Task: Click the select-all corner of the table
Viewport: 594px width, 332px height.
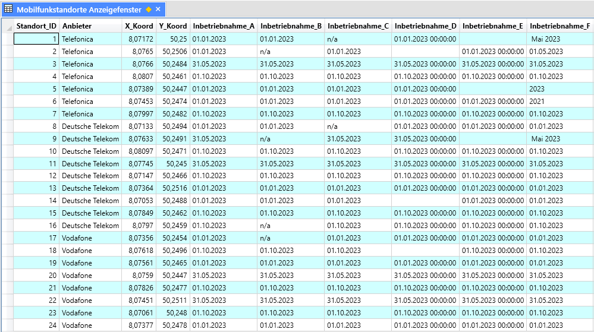Action: (8, 26)
